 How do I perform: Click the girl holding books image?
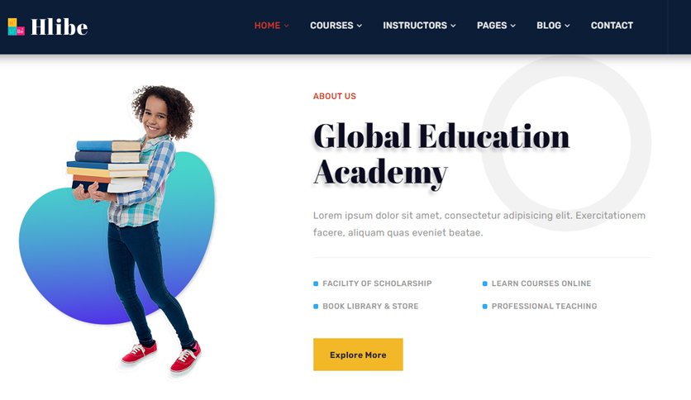pos(136,229)
